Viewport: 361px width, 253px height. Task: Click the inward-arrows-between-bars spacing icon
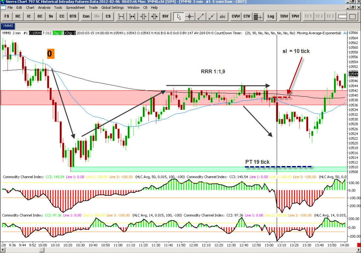pyautogui.click(x=132, y=16)
